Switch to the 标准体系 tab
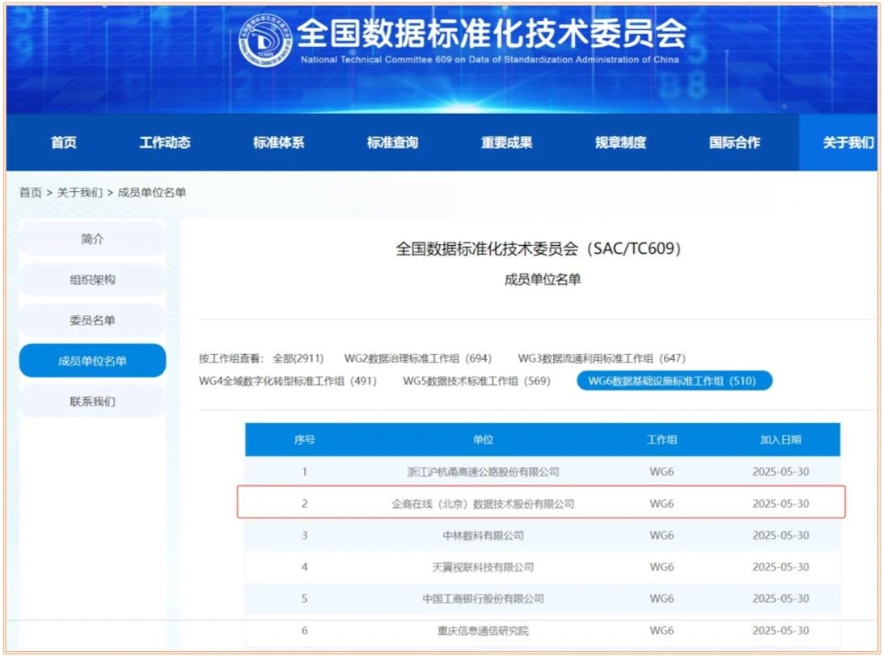The image size is (883, 656). (277, 142)
